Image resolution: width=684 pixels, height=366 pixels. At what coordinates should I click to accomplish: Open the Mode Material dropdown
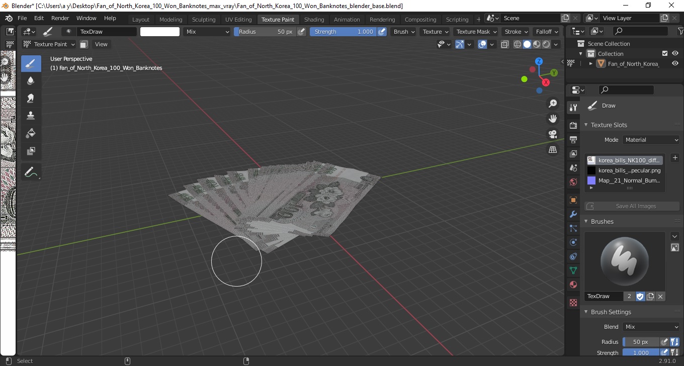[x=651, y=140]
